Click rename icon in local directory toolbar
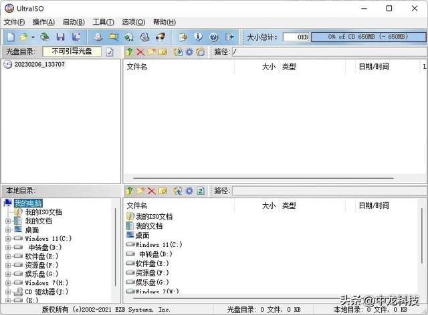This screenshot has width=428, height=315. (x=163, y=191)
